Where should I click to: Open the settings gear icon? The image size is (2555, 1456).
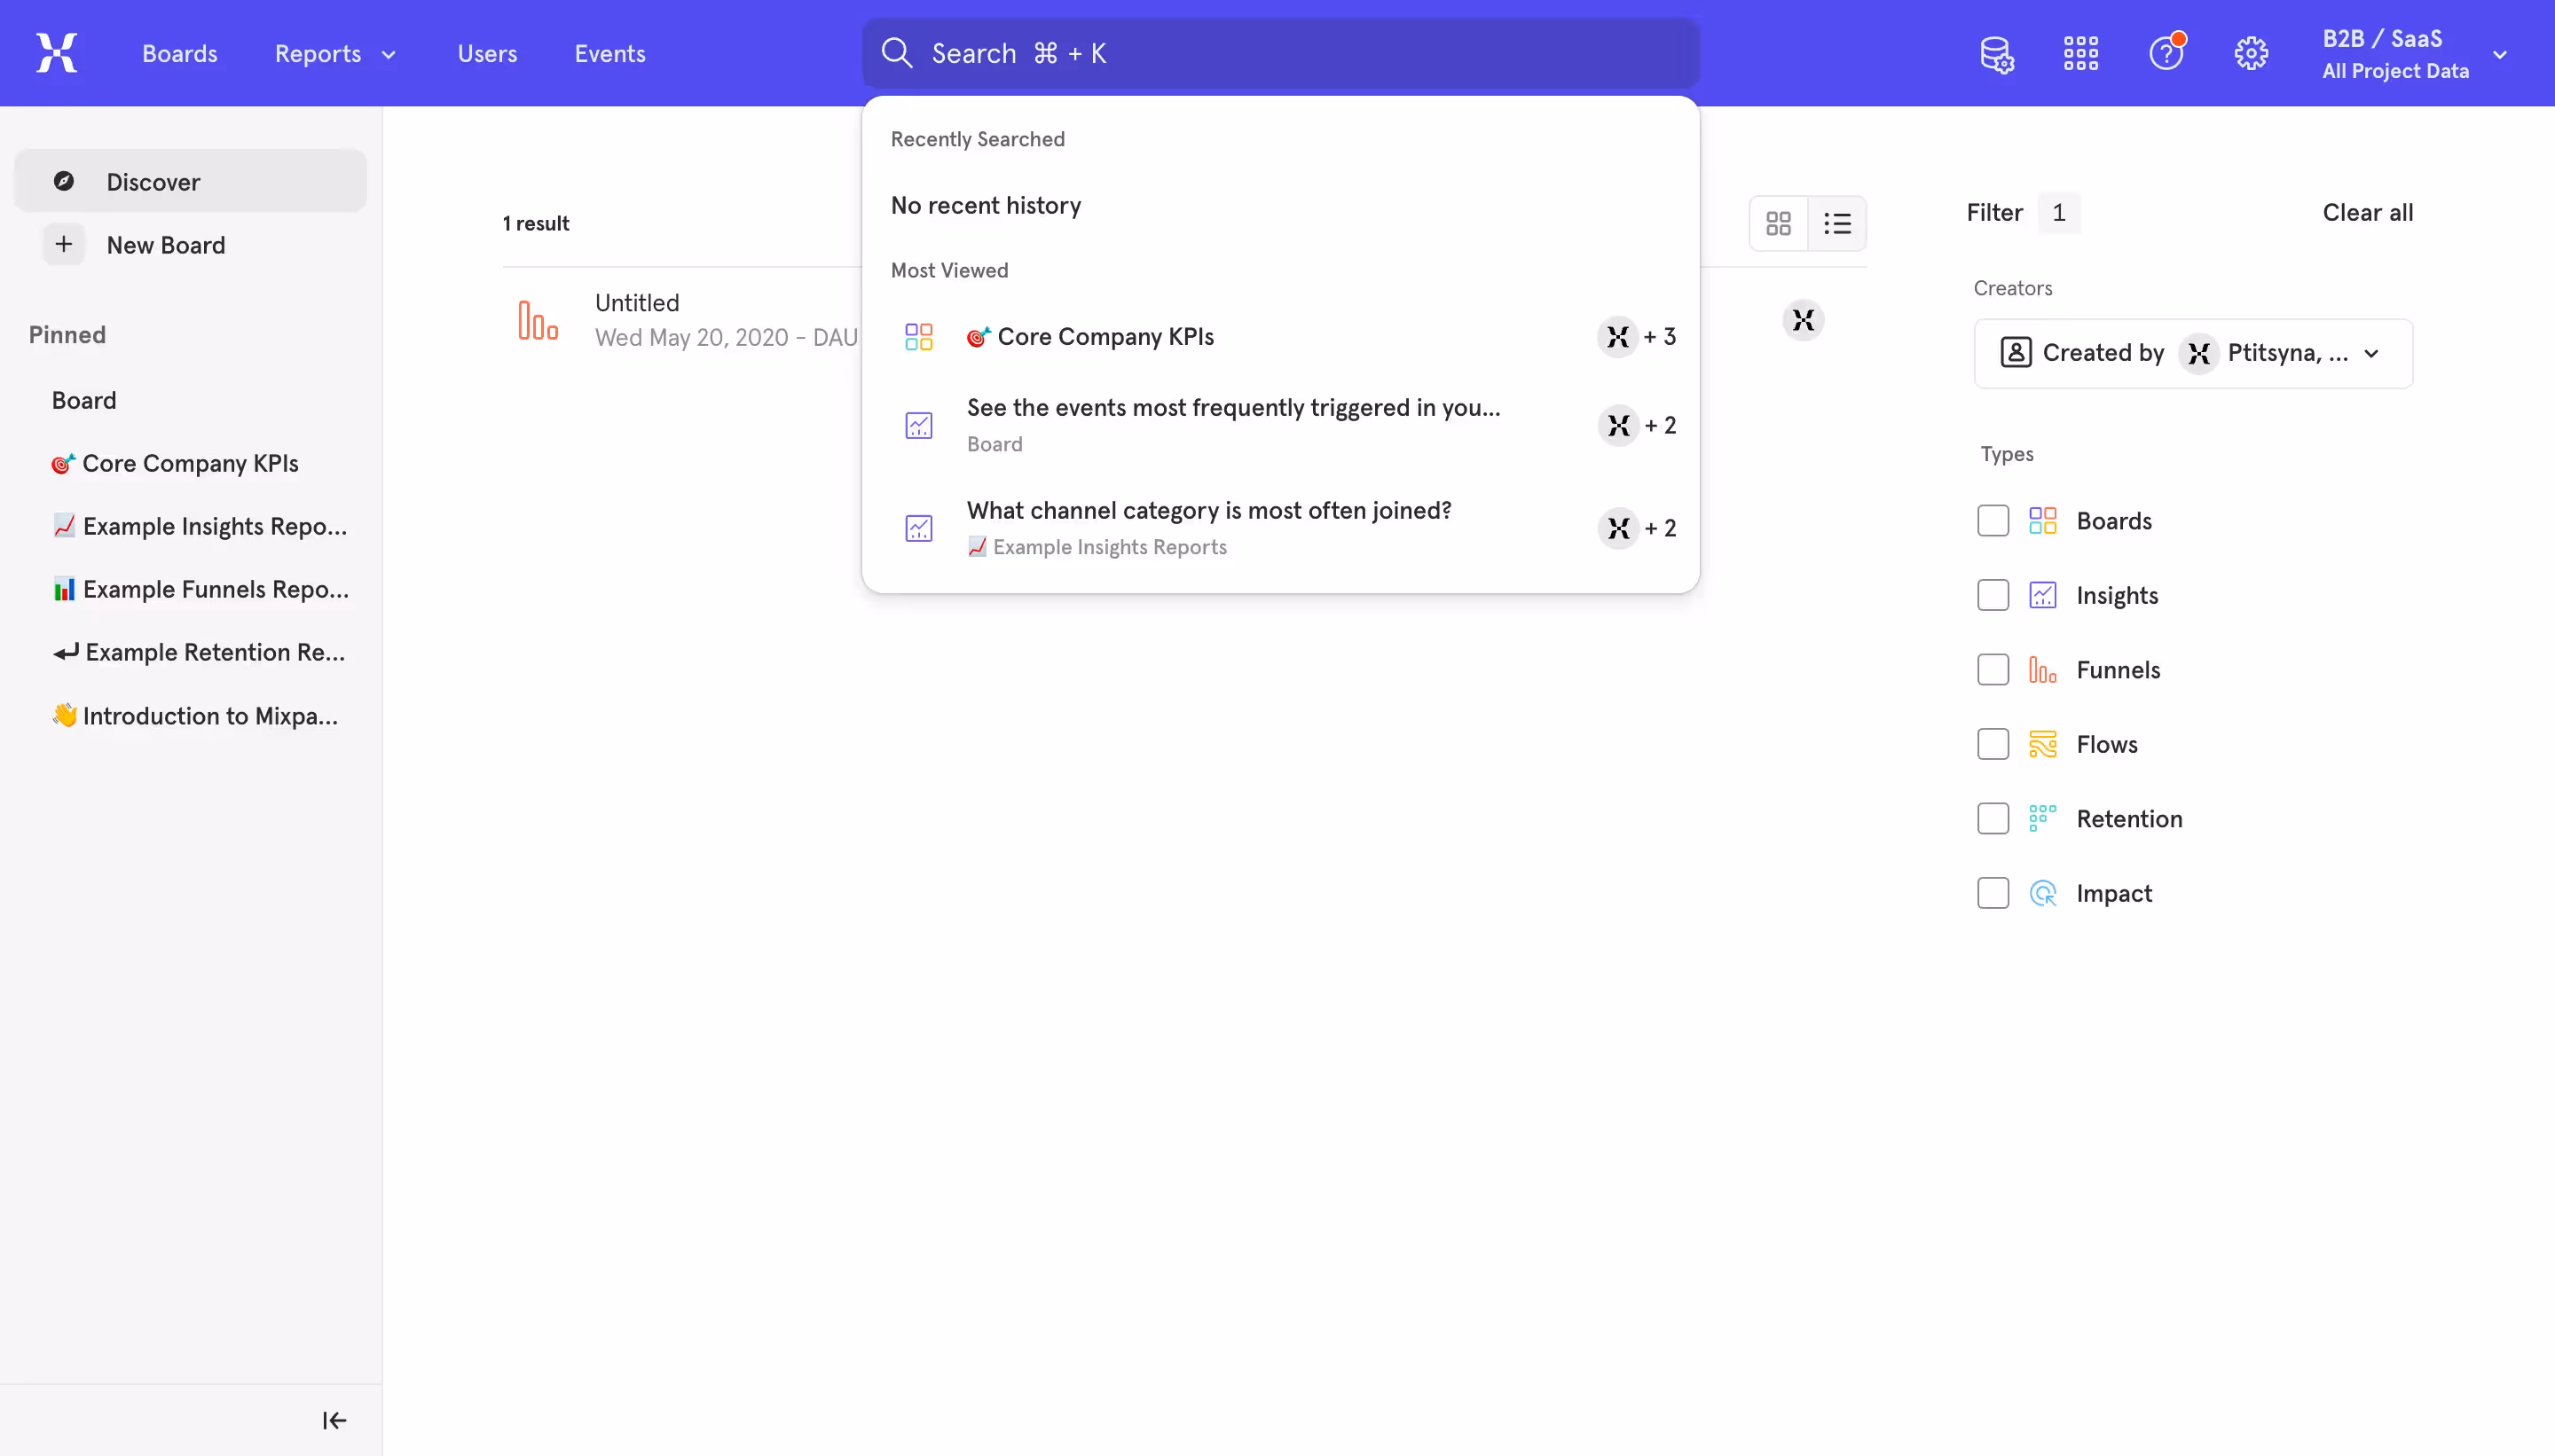[x=2251, y=53]
